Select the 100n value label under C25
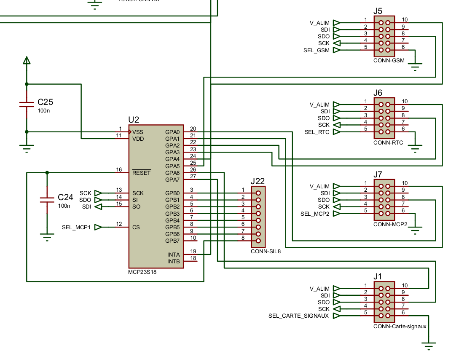This screenshot has width=467, height=359. tap(44, 111)
